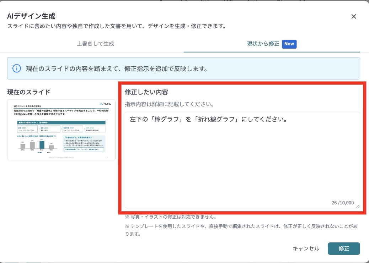This screenshot has height=263, width=369.
Task: Click the note 写真・イラストの修正は対応できません
Action: tap(171, 217)
